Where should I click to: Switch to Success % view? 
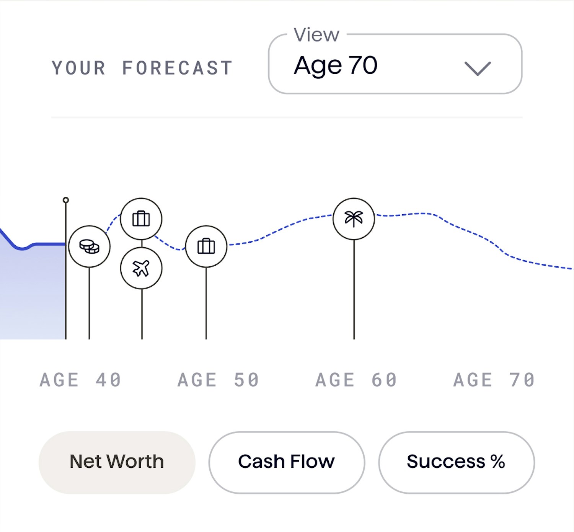point(456,462)
